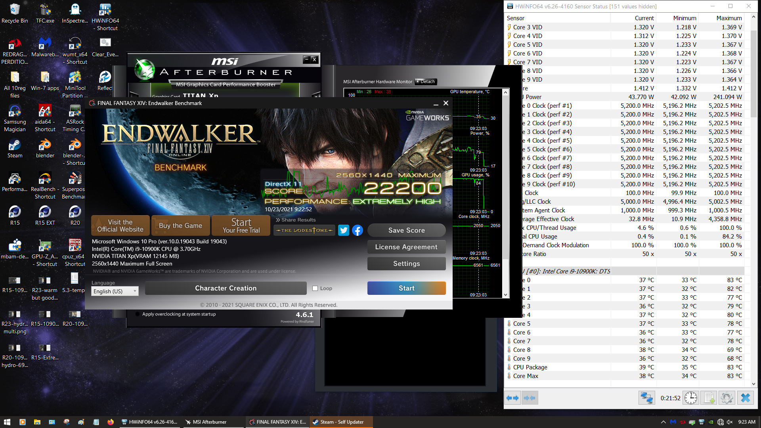Viewport: 761px width, 428px height.
Task: Open Character Creation
Action: tap(226, 288)
